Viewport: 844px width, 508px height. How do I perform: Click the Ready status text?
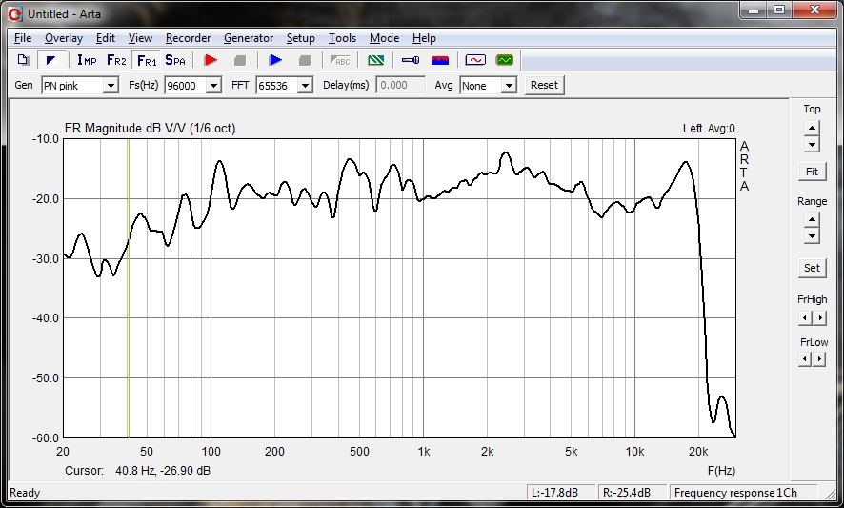click(25, 493)
